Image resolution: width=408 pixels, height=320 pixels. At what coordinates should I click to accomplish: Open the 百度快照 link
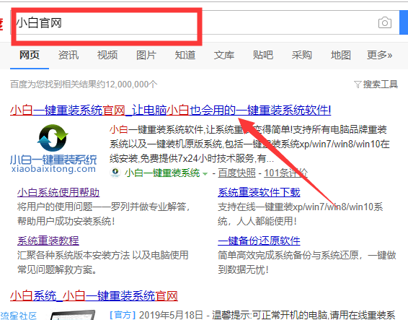(x=236, y=173)
